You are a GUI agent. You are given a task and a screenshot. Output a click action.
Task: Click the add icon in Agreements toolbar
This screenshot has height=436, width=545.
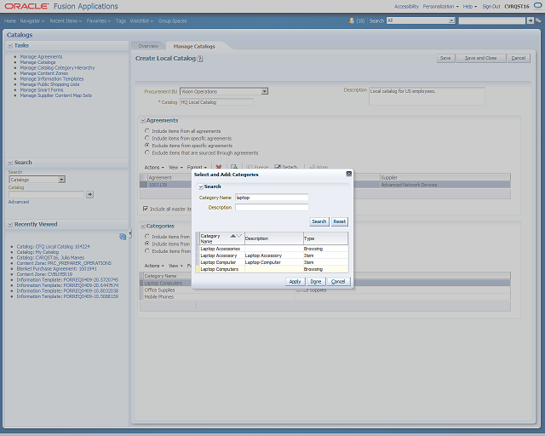[234, 167]
